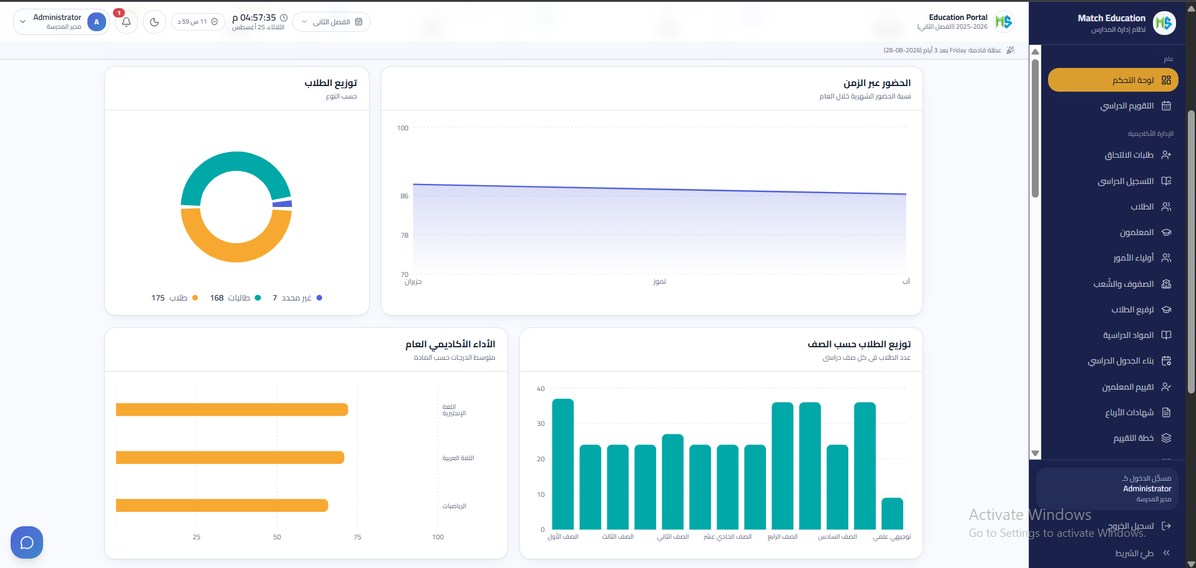This screenshot has height=568, width=1196.
Task: Click the calendar icon beside التقويم الدراسي
Action: (1166, 106)
